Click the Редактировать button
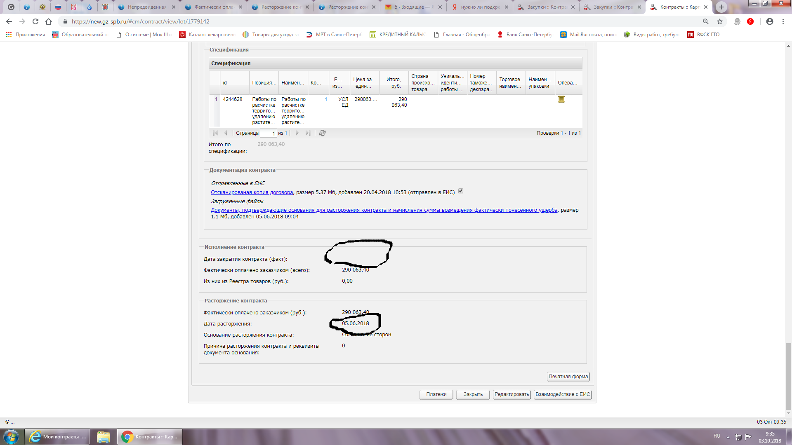Image resolution: width=792 pixels, height=445 pixels. pos(511,394)
